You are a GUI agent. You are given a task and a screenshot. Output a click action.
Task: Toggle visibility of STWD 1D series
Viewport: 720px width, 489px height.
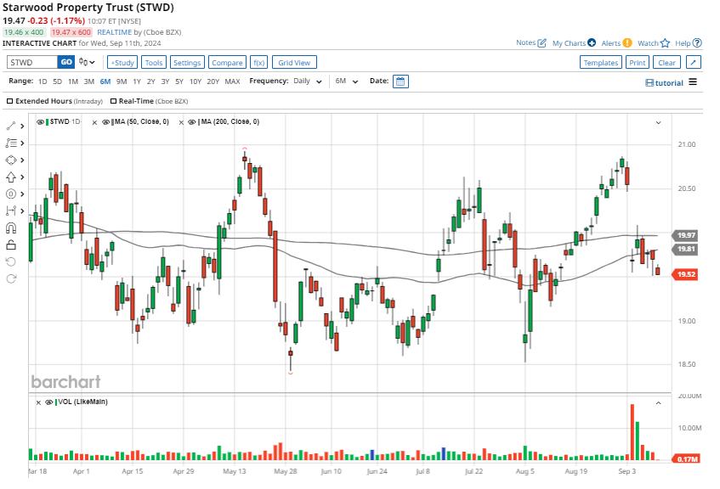(x=41, y=122)
